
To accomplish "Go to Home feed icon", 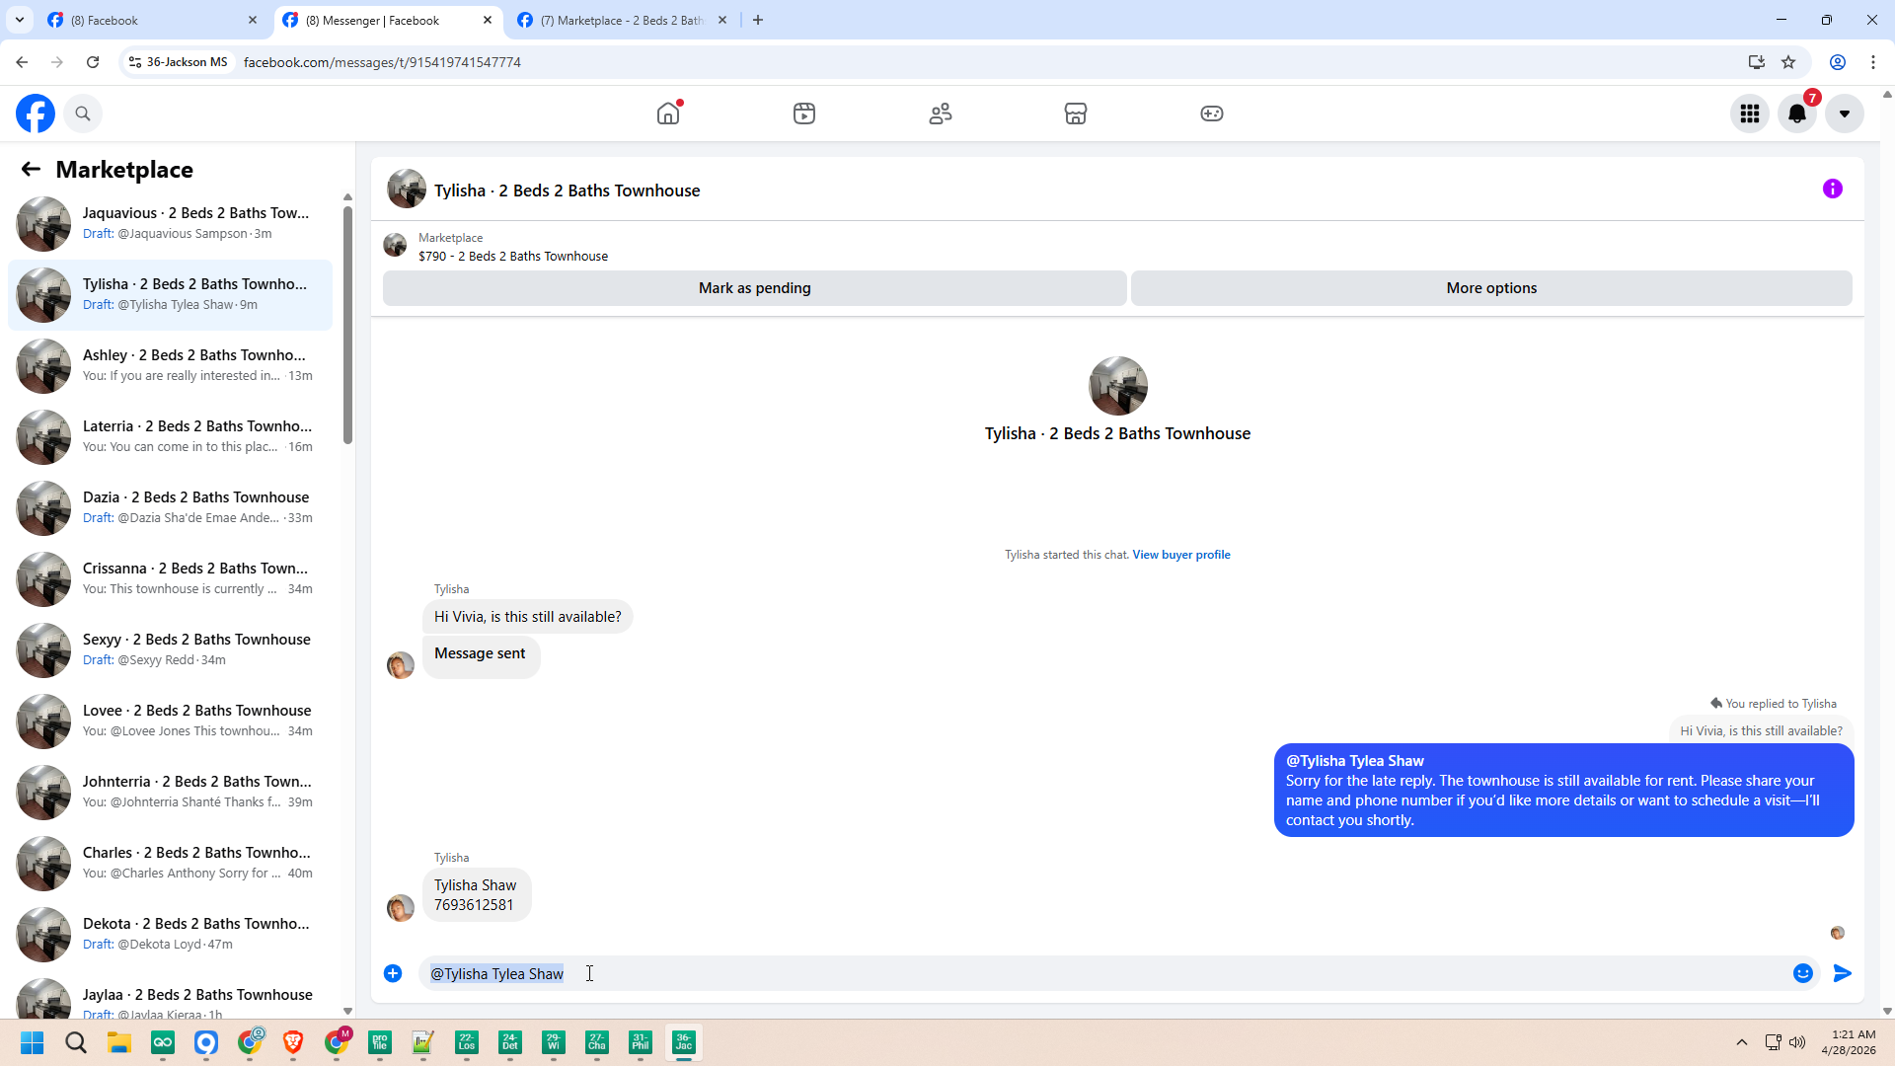I will pyautogui.click(x=668, y=114).
